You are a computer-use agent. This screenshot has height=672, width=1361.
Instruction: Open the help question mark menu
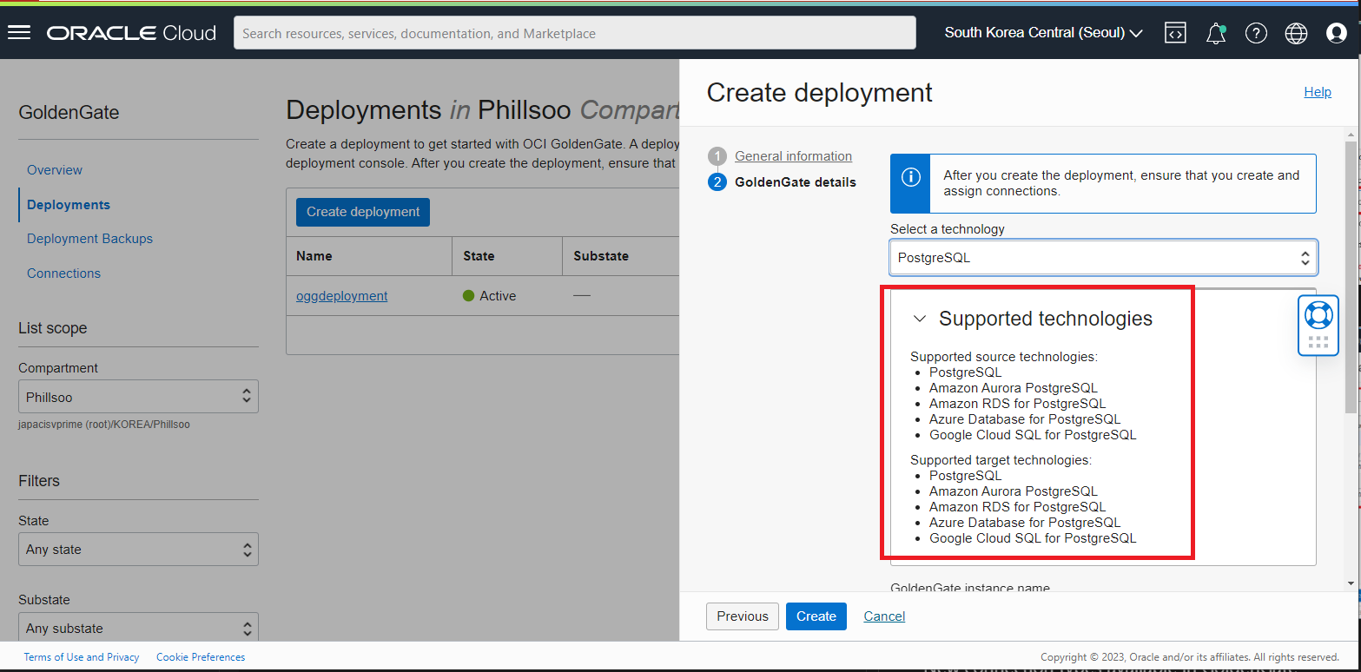click(1256, 33)
